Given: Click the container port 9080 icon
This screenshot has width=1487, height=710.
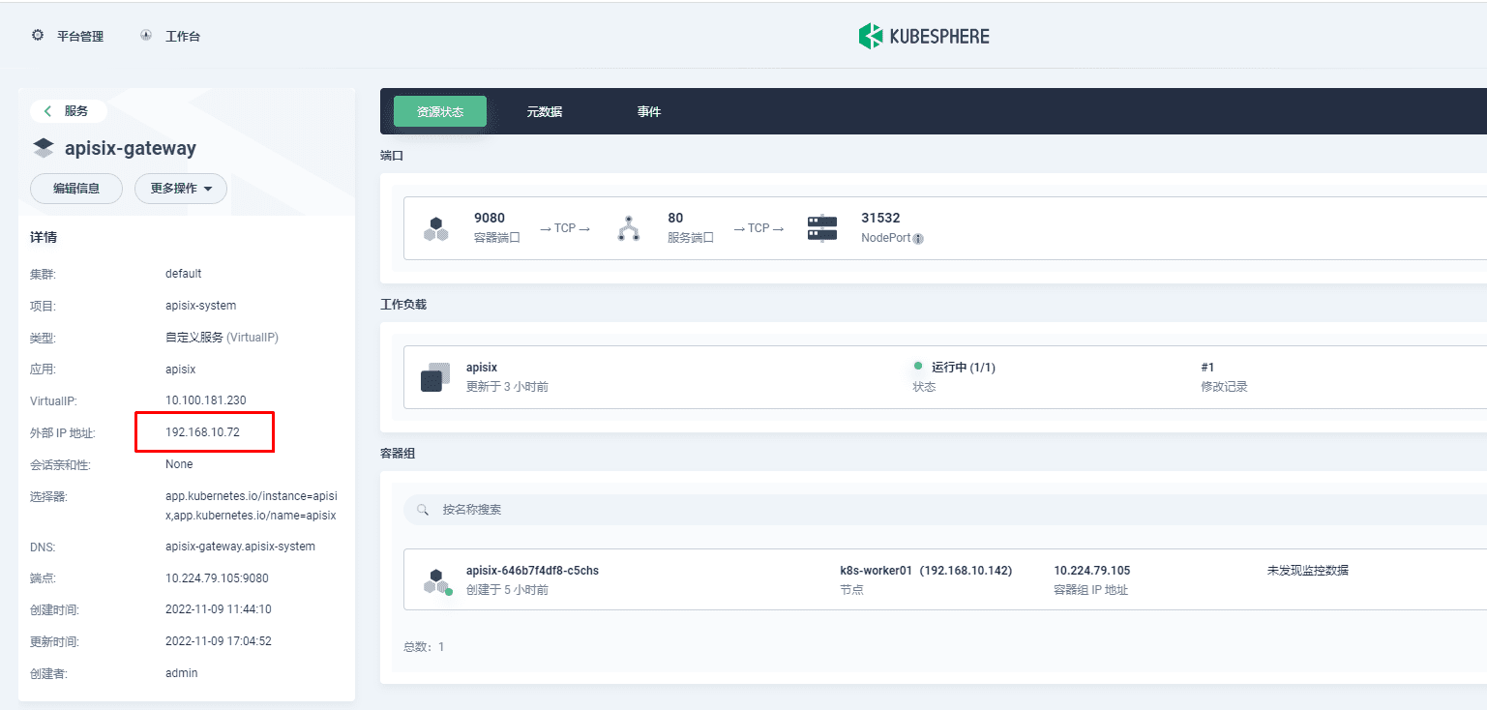Looking at the screenshot, I should pos(436,229).
